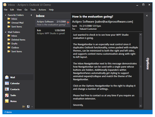Click the Shortcuts icon in overflow area
The height and width of the screenshot is (117, 155).
click(x=28, y=107)
